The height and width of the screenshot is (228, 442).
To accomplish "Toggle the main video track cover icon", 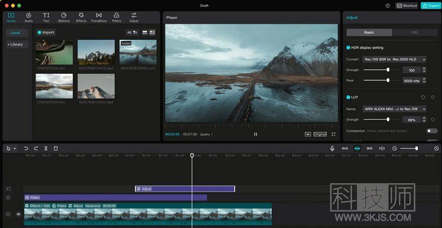I will pyautogui.click(x=8, y=214).
